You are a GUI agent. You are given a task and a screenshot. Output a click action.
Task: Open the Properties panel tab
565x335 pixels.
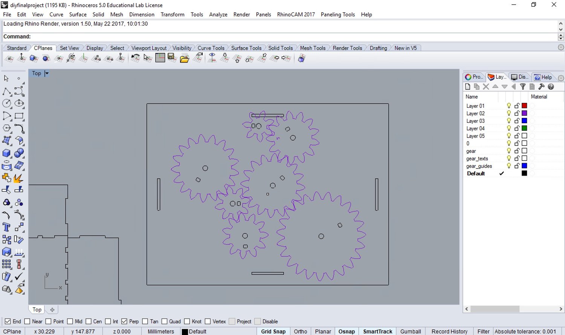click(x=474, y=77)
